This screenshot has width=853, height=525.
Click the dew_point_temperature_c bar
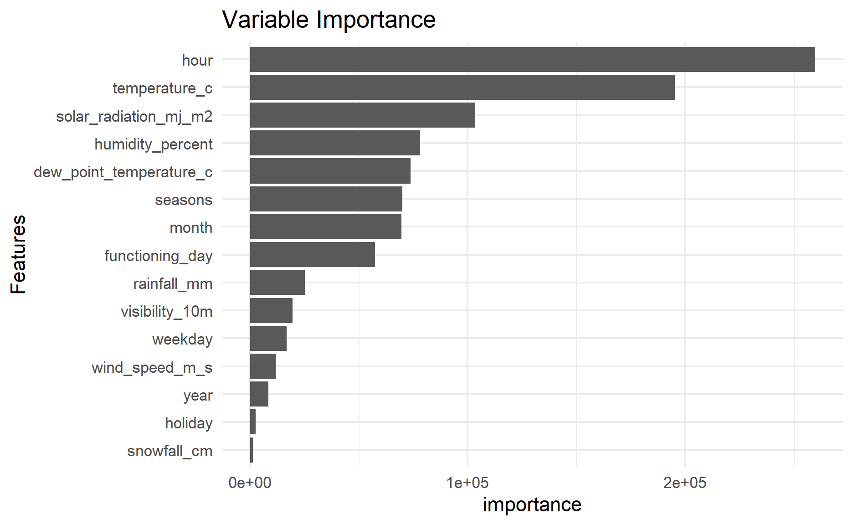(x=330, y=171)
